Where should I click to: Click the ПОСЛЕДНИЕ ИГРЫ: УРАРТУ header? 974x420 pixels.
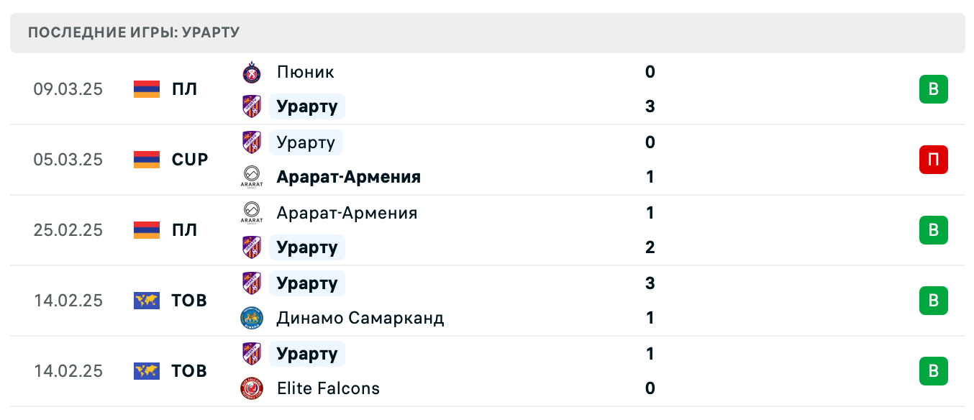click(x=134, y=32)
